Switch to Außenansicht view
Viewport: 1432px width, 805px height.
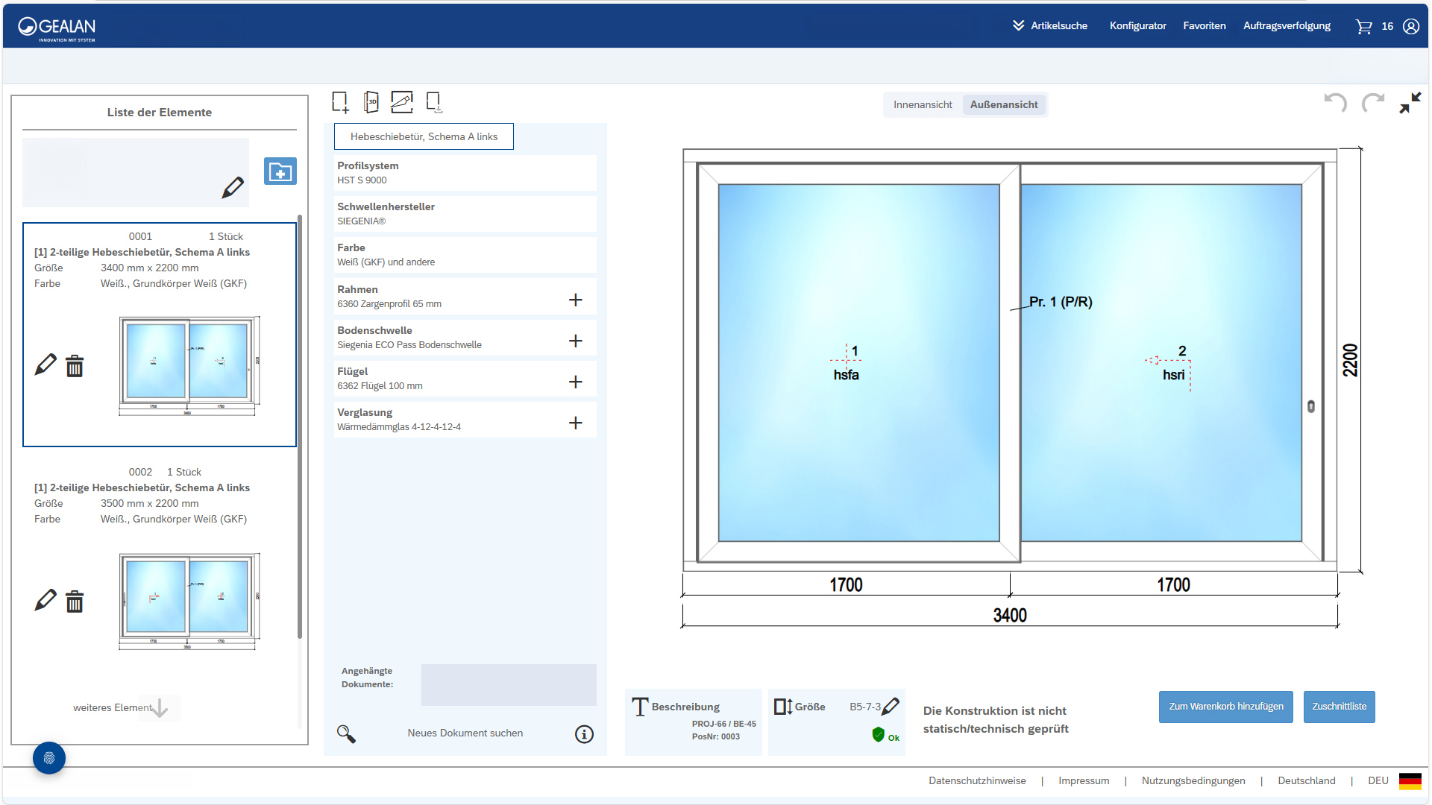coord(1004,105)
